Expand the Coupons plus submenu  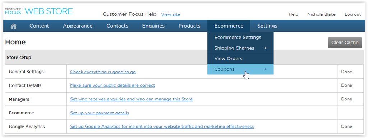pos(265,69)
